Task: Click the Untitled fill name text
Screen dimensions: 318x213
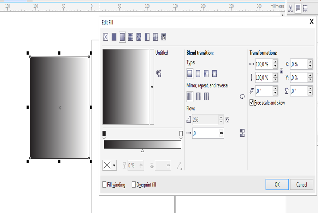Action: click(161, 53)
